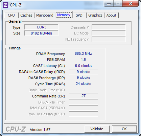Close the CPU-Z window
Screen dimensions: 141x136
[131, 4]
